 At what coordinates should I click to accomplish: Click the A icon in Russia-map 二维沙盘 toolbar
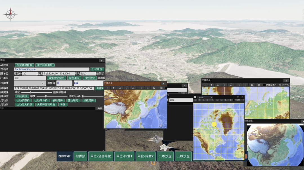click(x=218, y=85)
